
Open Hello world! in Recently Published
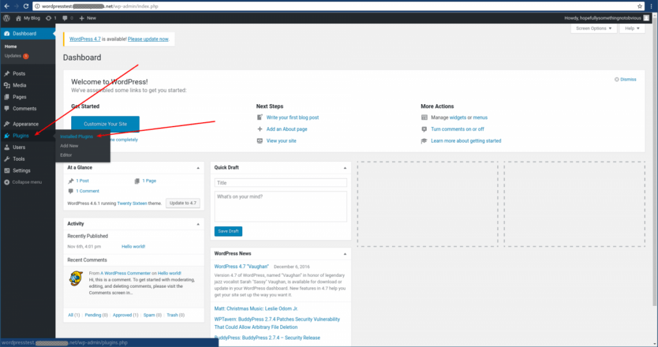point(134,247)
